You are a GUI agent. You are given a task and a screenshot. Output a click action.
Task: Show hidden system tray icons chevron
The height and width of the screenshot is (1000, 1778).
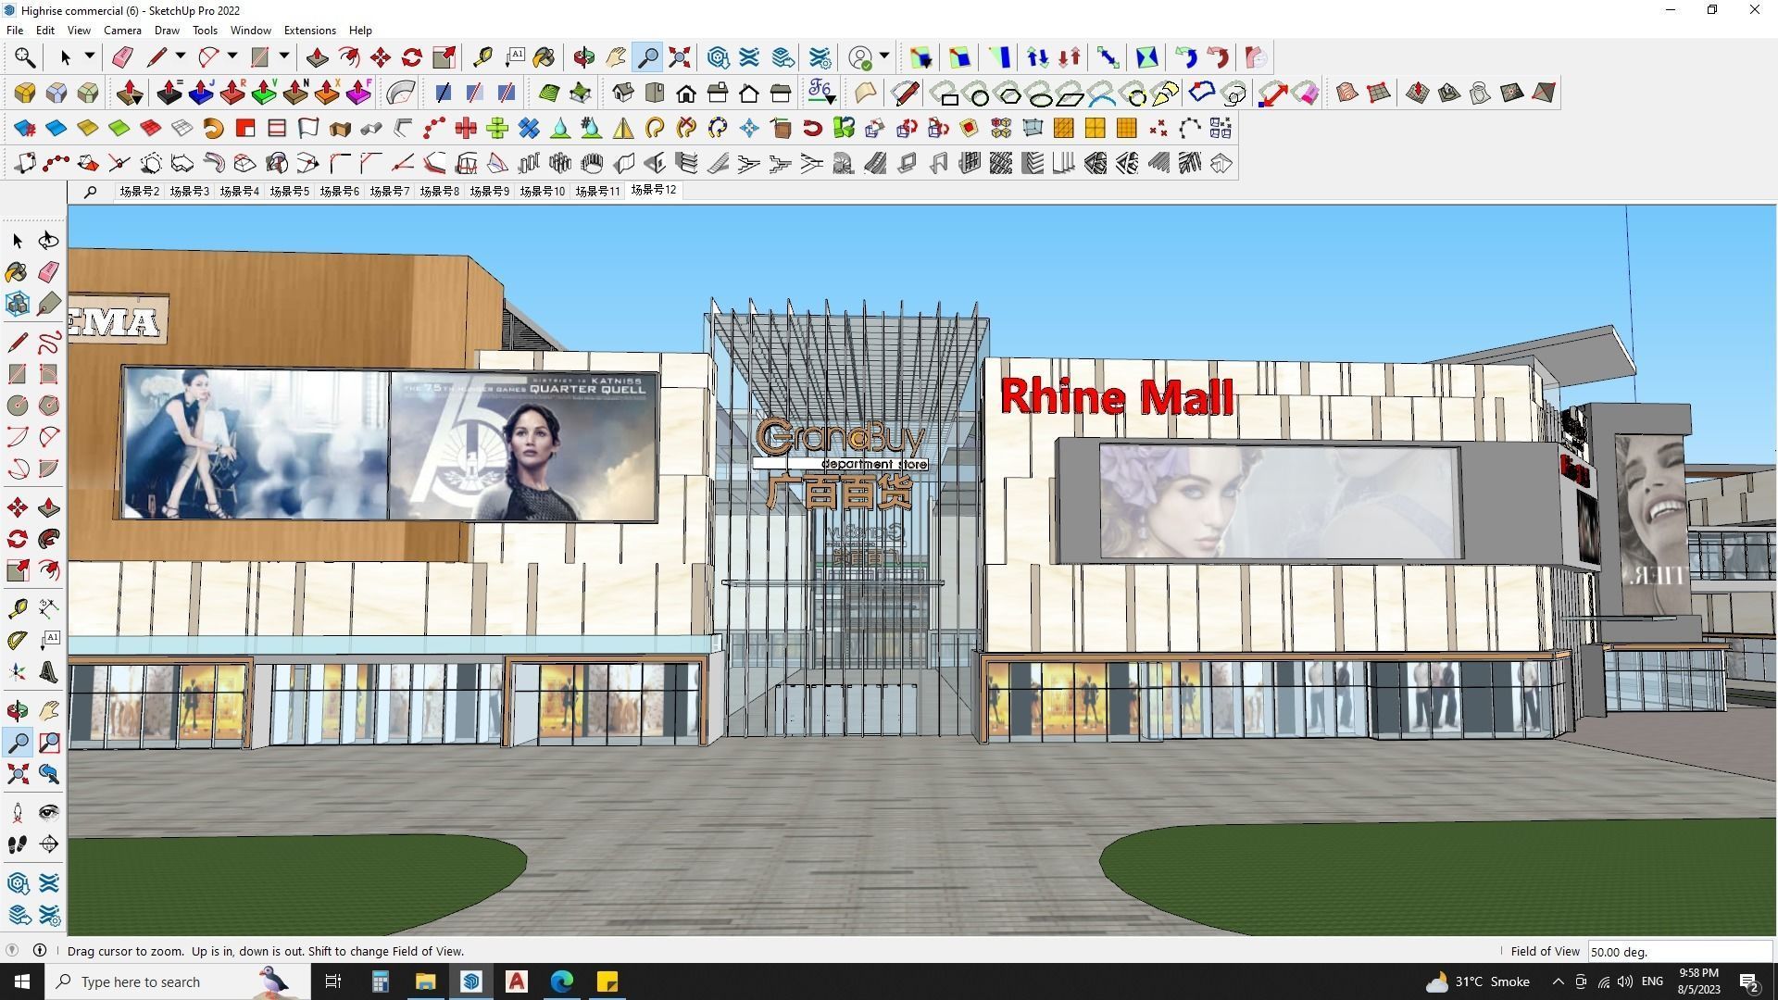coord(1558,981)
